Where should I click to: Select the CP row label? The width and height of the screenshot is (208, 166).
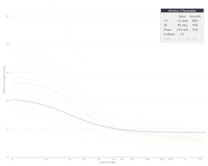pos(165,21)
